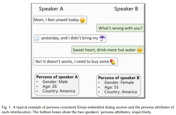Click 'Age: 26' persona attribute
Image resolution: width=176 pixels, height=115 pixels.
point(50,86)
